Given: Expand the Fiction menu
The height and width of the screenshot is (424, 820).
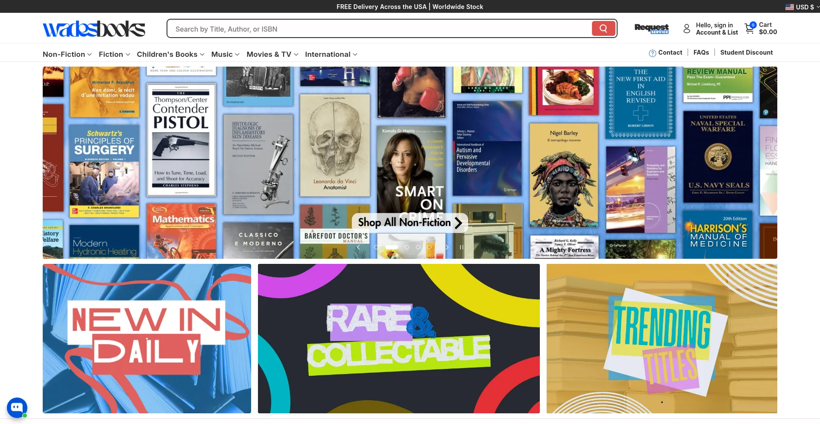Looking at the screenshot, I should point(114,54).
